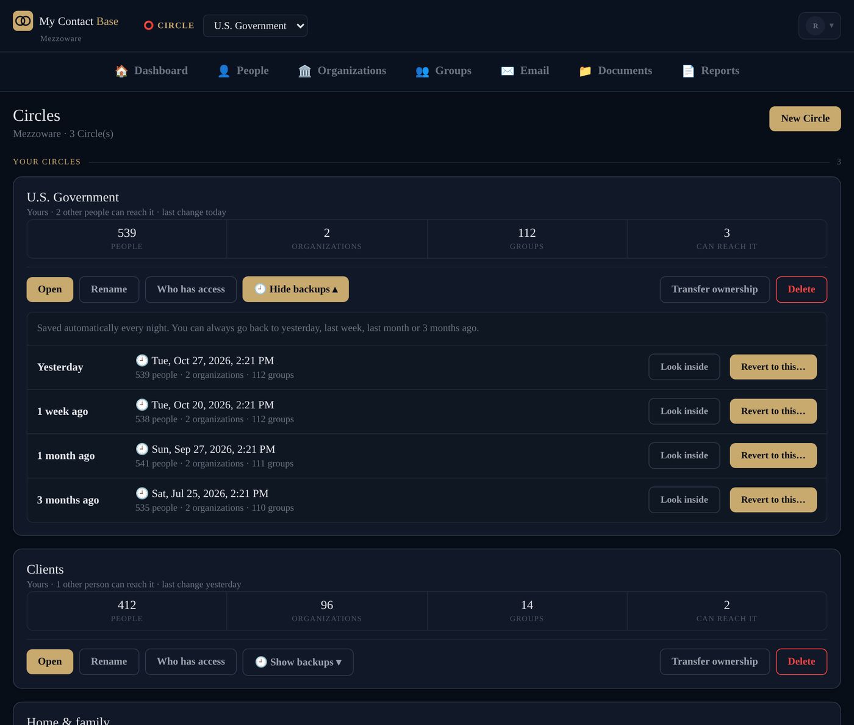Open the Clients circle
This screenshot has width=854, height=725.
(x=50, y=662)
